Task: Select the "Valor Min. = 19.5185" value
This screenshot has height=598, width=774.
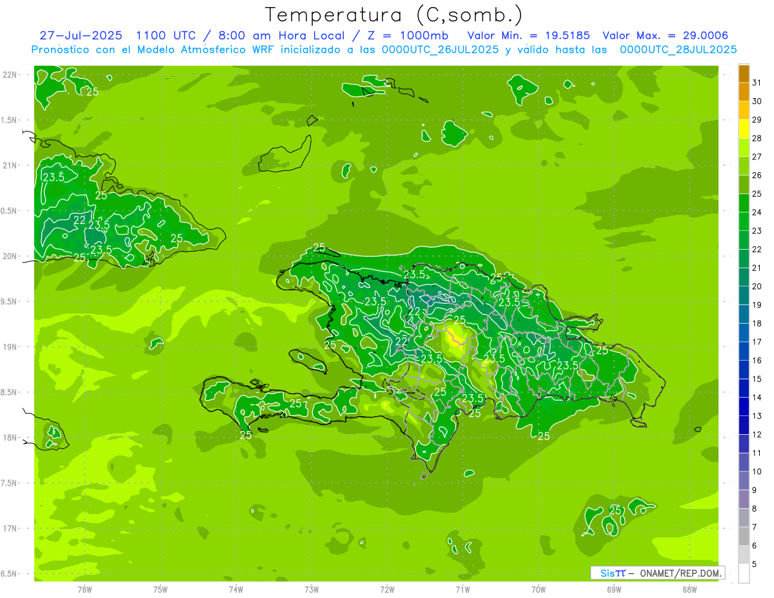Action: 529,35
